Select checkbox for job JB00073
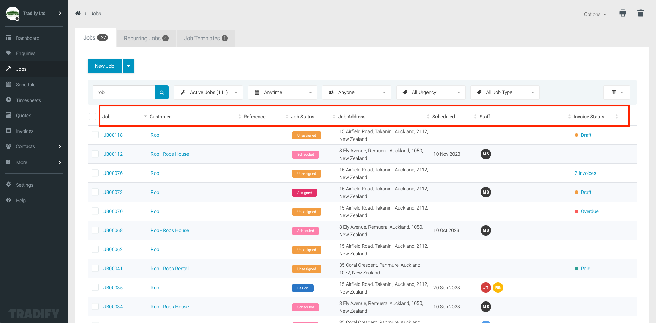This screenshot has width=656, height=323. pos(95,192)
